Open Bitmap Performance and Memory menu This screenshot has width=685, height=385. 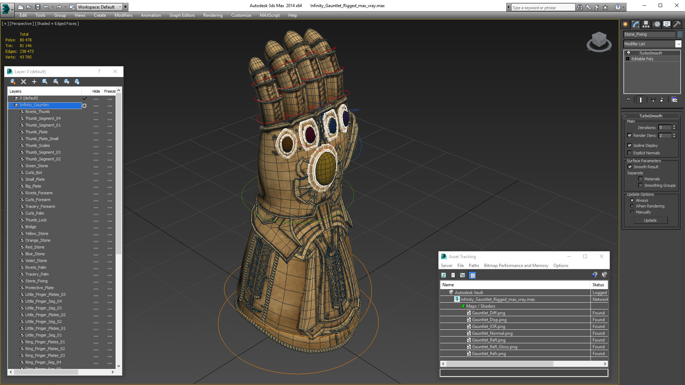(x=516, y=266)
